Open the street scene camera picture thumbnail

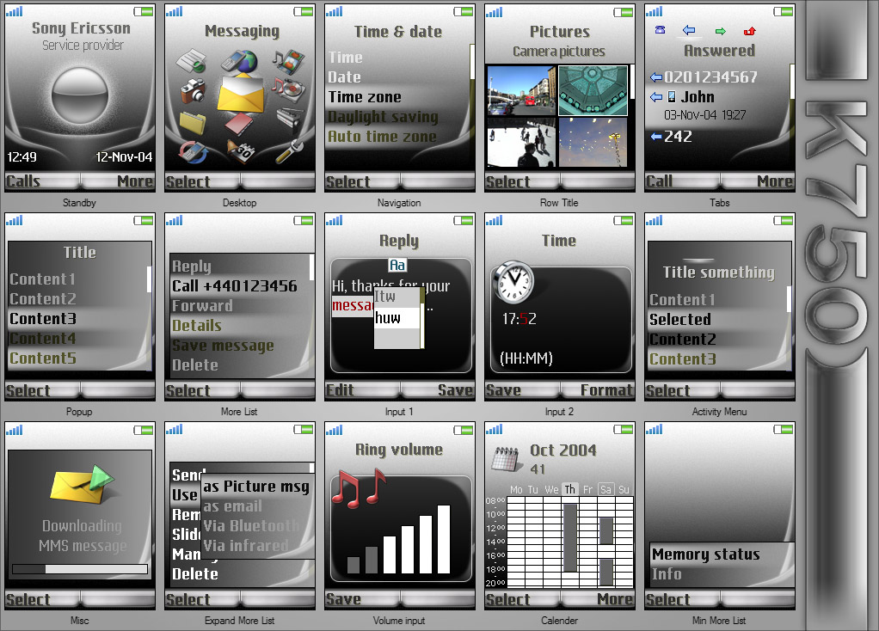click(522, 90)
